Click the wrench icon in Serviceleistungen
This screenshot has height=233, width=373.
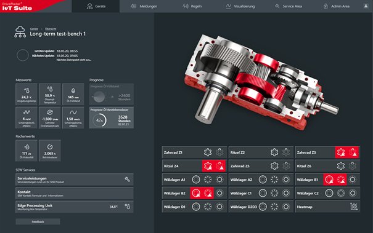(x=127, y=180)
